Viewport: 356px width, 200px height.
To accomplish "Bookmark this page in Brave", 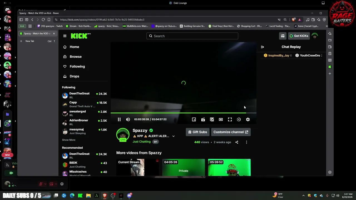I will 49,20.
